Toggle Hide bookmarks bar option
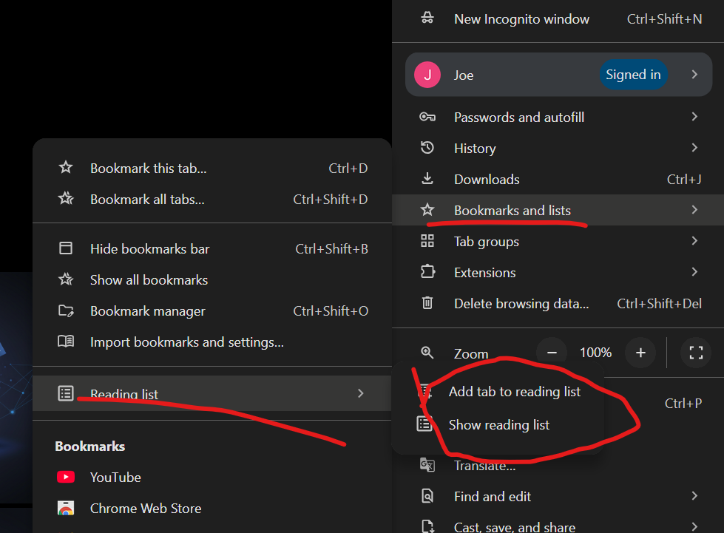Image resolution: width=724 pixels, height=533 pixels. click(149, 249)
